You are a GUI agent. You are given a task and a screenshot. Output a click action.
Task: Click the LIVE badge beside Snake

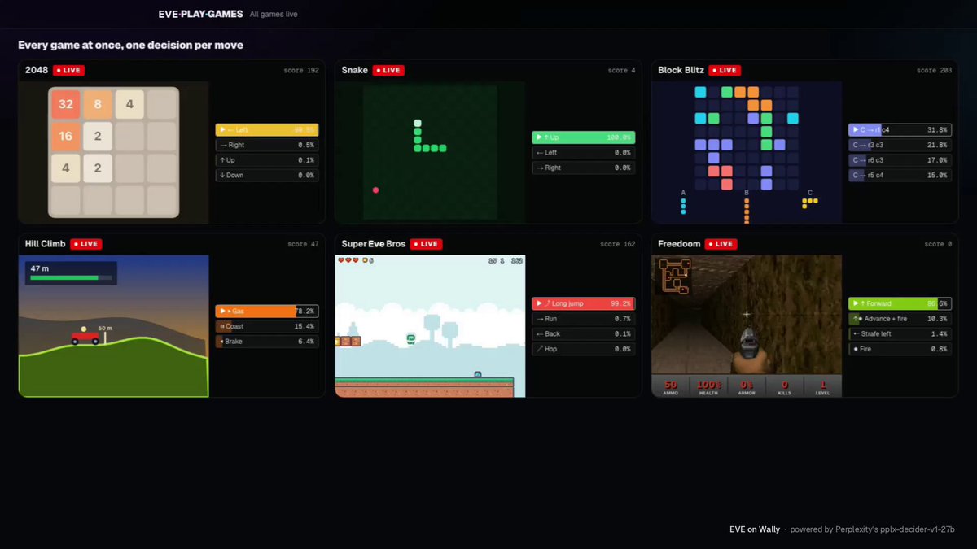point(388,70)
